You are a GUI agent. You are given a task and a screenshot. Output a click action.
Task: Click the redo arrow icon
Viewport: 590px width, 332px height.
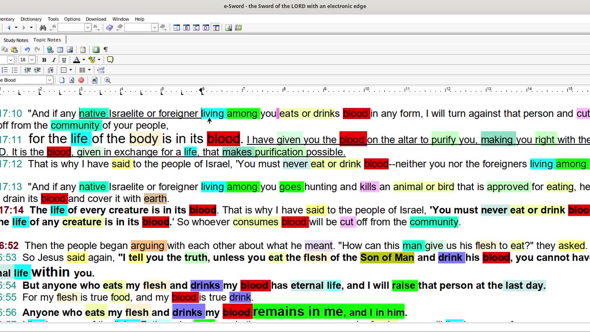(x=37, y=50)
